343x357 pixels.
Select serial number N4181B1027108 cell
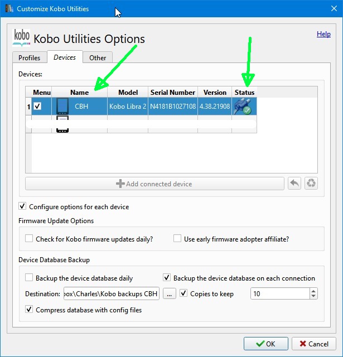(173, 106)
